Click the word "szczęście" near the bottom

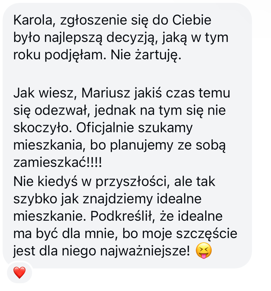[x=207, y=234]
